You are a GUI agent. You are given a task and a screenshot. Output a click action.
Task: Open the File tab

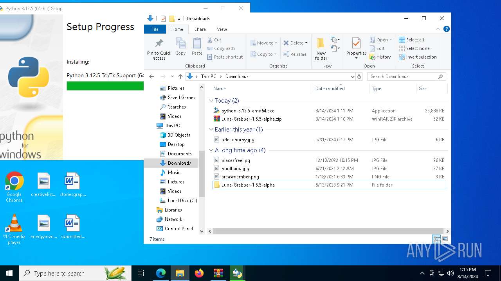(155, 29)
